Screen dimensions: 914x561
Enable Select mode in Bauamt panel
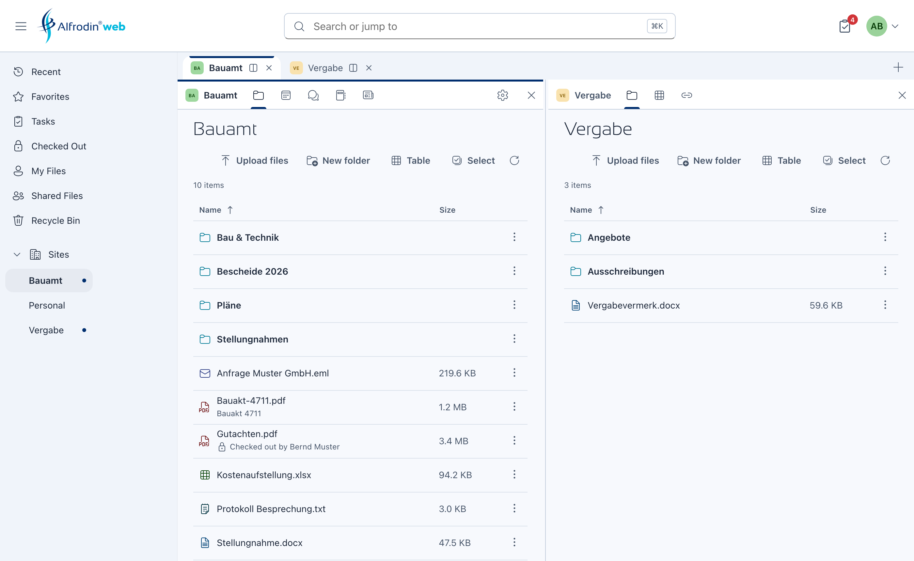click(473, 160)
